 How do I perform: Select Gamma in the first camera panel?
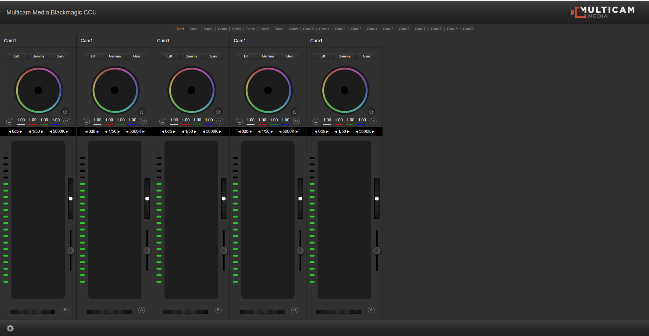pyautogui.click(x=38, y=56)
